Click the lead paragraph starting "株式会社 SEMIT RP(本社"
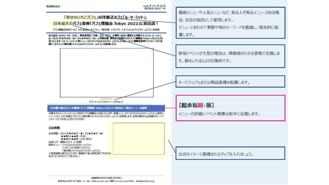The image size is (329, 185). pos(105,40)
